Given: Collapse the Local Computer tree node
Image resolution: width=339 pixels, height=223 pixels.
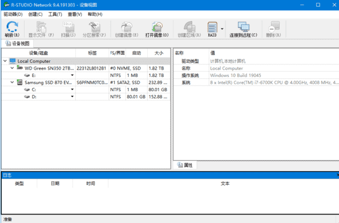Looking at the screenshot, I should click(5, 61).
